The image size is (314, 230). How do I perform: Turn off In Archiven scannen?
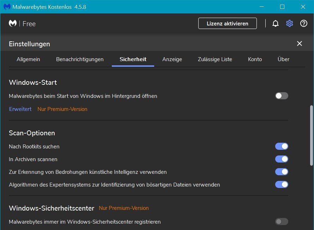coord(282,159)
